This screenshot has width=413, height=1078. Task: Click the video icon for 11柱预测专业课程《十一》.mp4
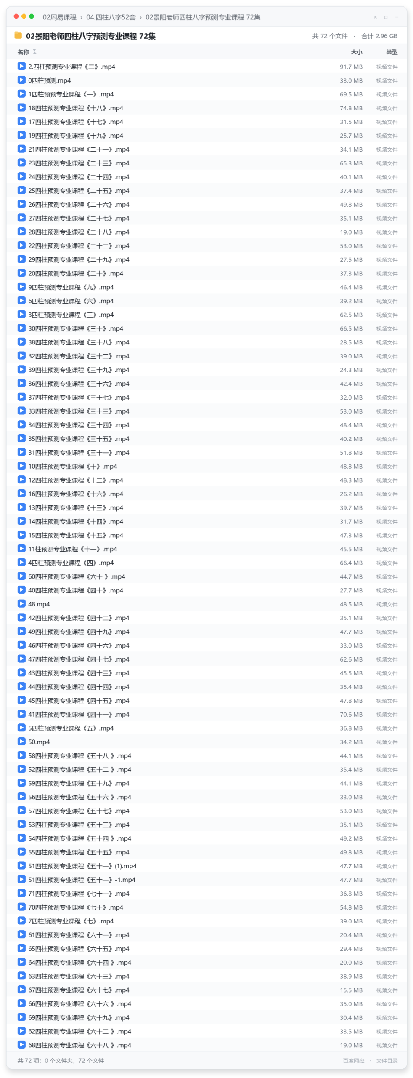coord(21,548)
